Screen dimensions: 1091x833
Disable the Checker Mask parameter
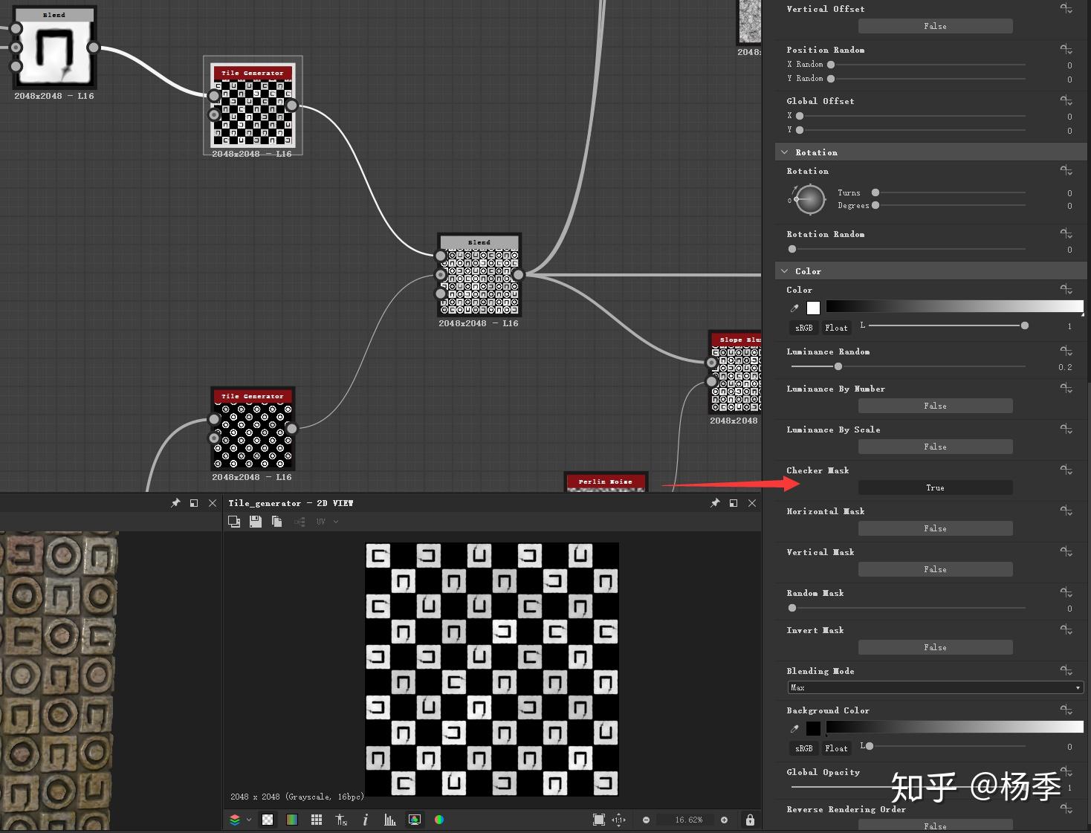(x=935, y=487)
